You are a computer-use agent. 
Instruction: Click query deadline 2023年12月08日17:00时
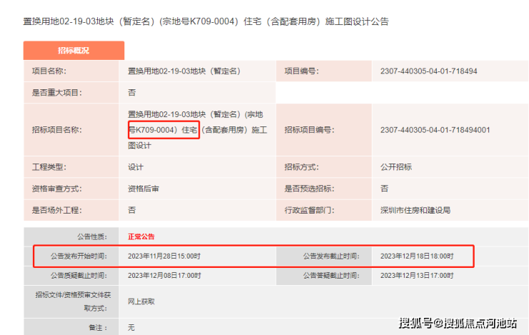click(164, 276)
